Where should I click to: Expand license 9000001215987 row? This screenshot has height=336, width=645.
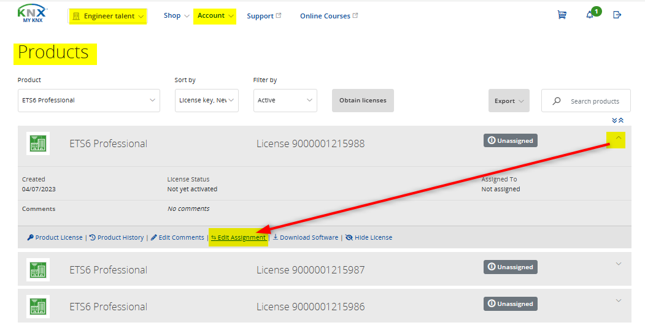click(x=618, y=264)
